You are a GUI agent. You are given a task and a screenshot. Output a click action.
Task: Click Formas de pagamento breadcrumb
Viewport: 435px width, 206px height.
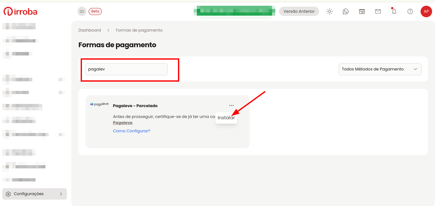point(139,30)
